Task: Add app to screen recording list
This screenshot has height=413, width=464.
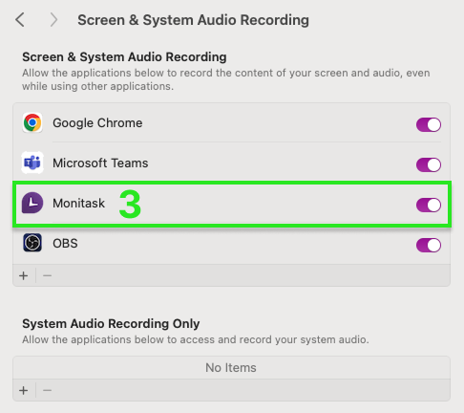Action: point(23,275)
